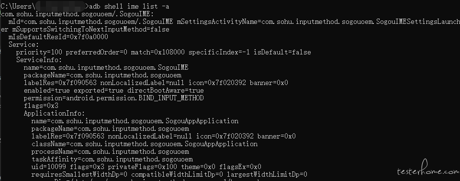Click the 'directBootAware=true' text
This screenshot has width=460, height=181.
[166, 91]
